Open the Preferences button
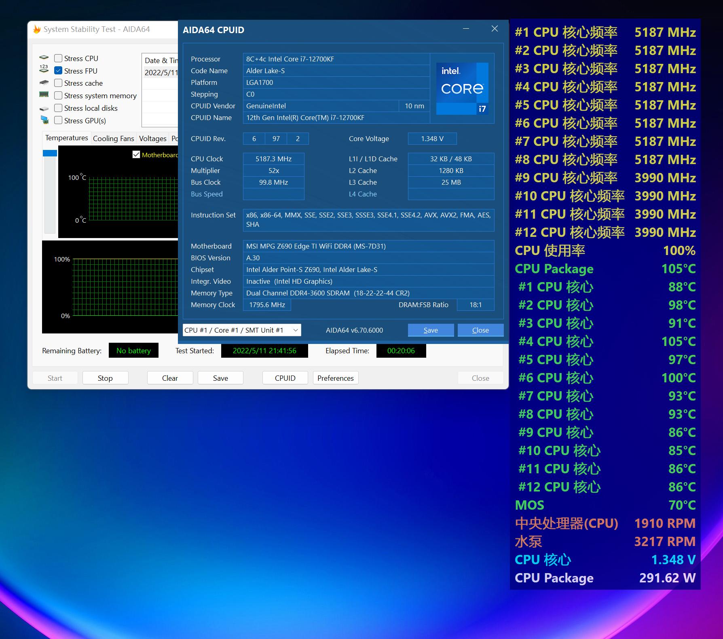The image size is (723, 639). click(x=335, y=378)
